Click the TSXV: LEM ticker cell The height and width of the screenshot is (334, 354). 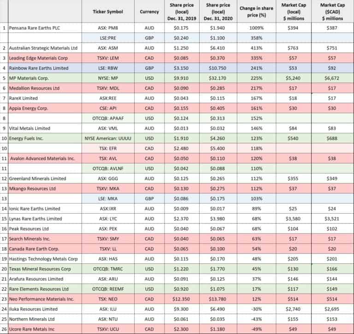[108, 58]
